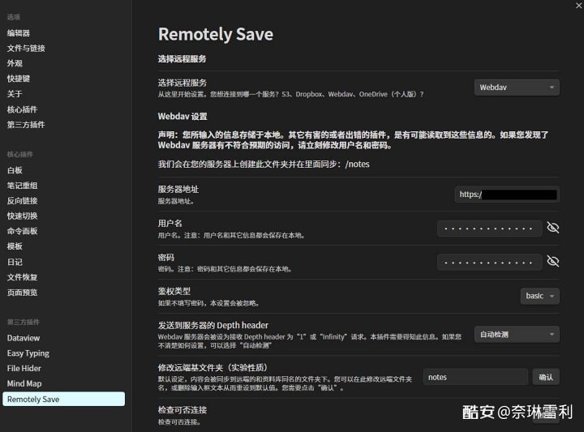Show the hidden username value
584x432 pixels.
click(552, 228)
